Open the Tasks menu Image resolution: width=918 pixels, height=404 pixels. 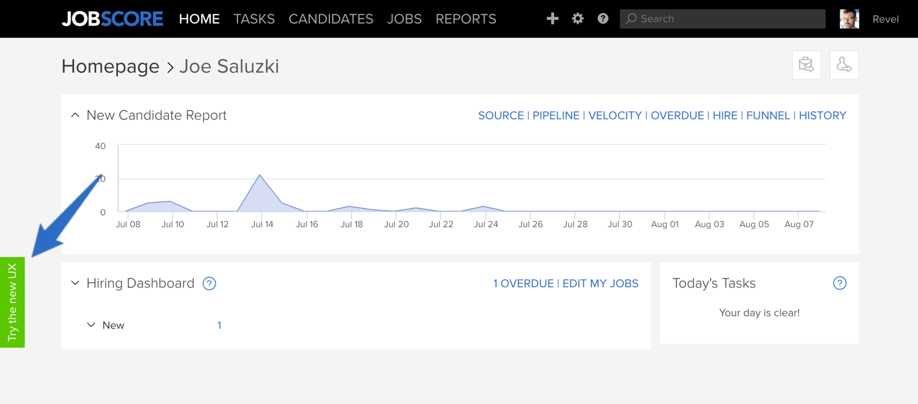point(254,19)
